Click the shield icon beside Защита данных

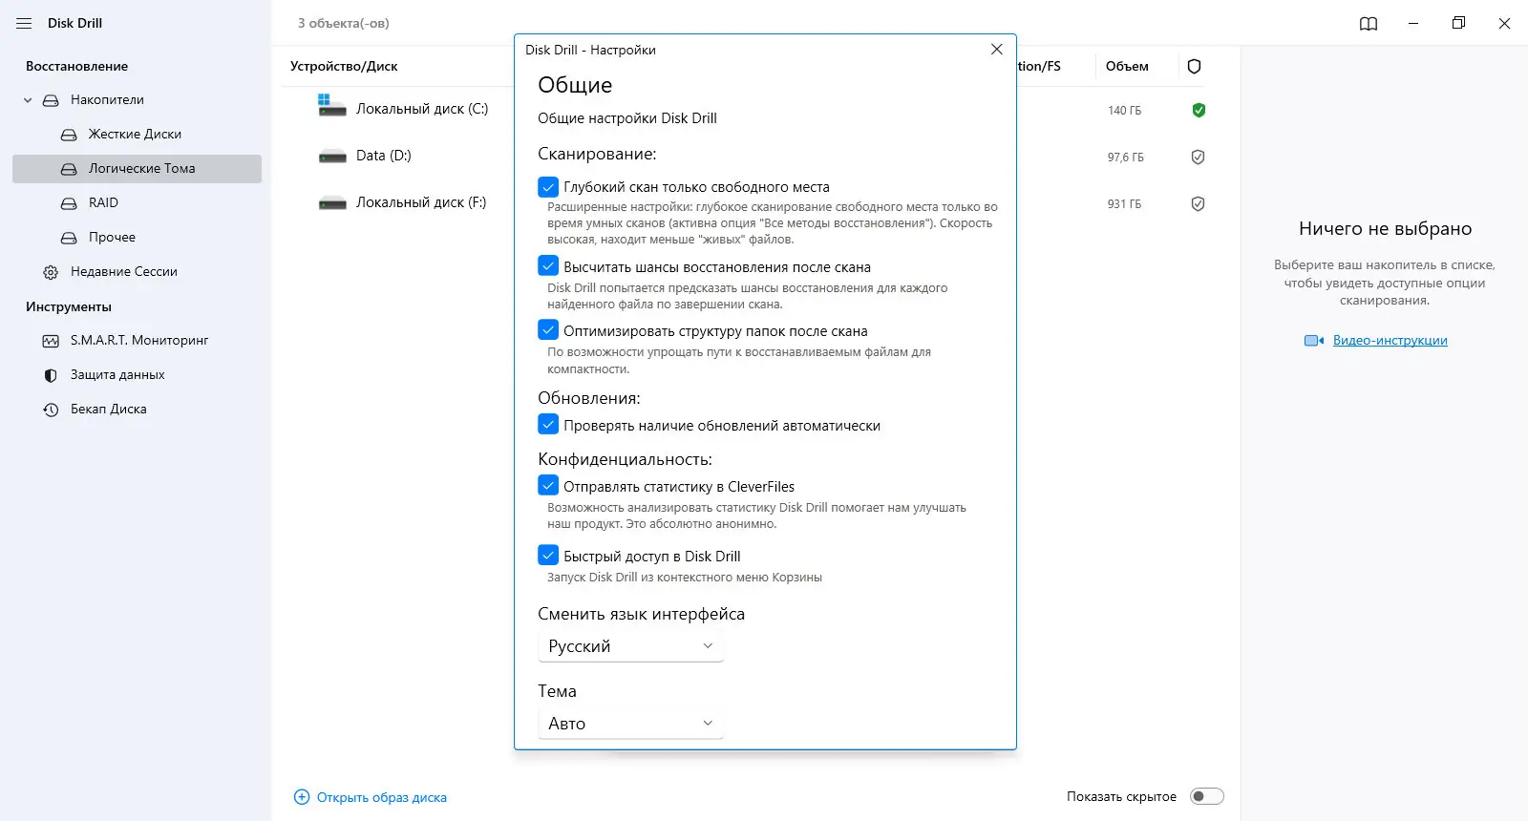(x=51, y=375)
